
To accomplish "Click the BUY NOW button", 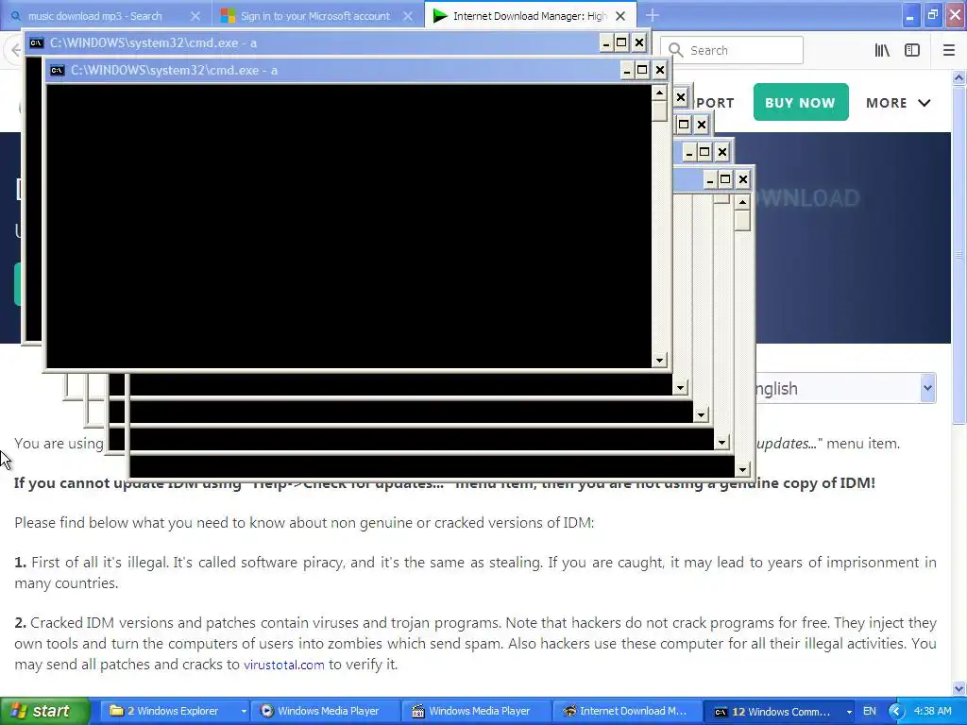I will pyautogui.click(x=801, y=102).
